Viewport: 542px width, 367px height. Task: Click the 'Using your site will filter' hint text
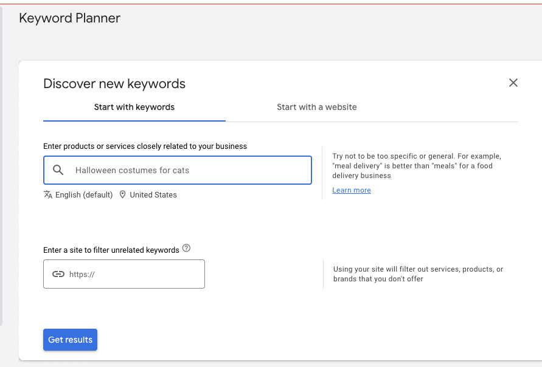point(419,274)
